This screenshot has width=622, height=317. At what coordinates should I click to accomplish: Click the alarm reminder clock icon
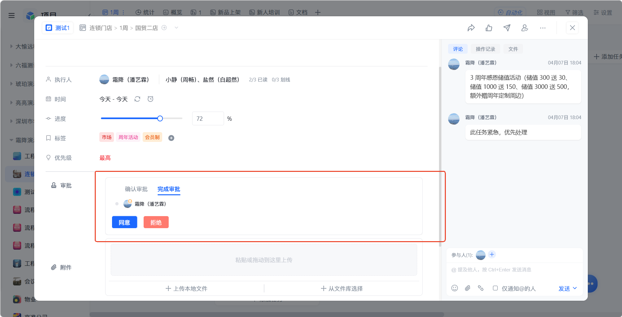(x=150, y=99)
